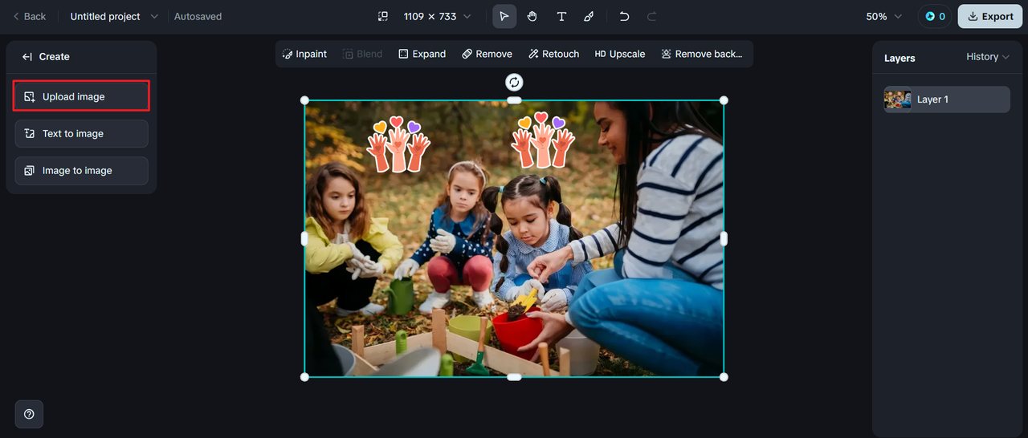Click the Autosaved status text

pyautogui.click(x=198, y=16)
